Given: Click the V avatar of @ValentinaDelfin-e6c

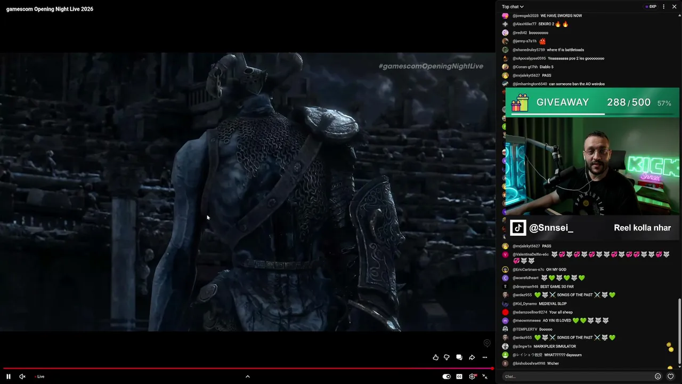Looking at the screenshot, I should pos(505,254).
